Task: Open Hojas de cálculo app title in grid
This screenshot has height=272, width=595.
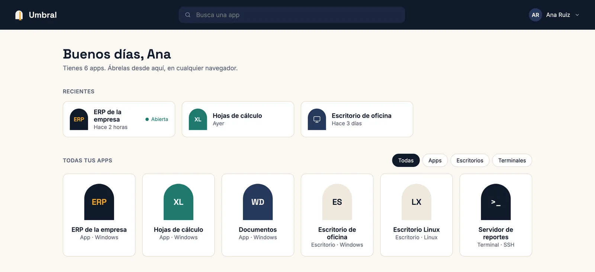Action: coord(178,230)
